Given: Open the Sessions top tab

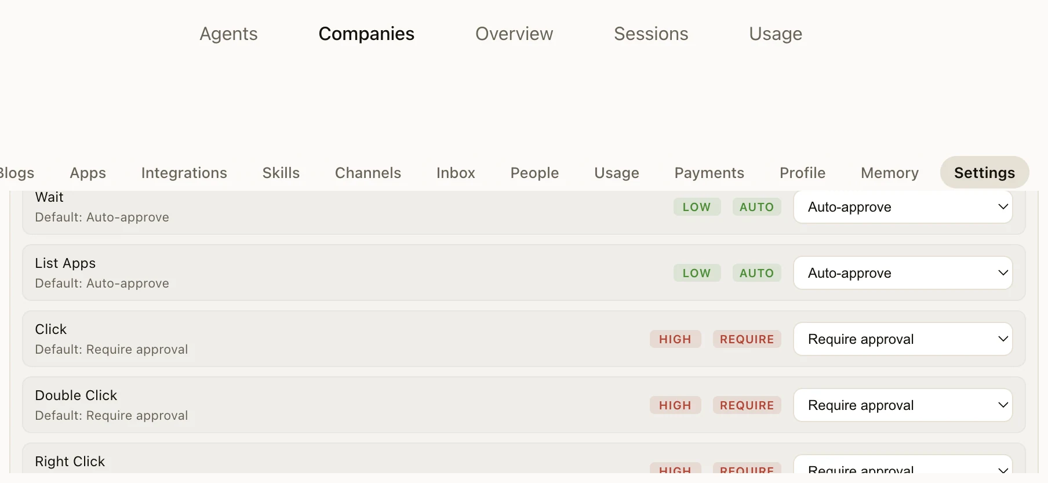Looking at the screenshot, I should [651, 34].
